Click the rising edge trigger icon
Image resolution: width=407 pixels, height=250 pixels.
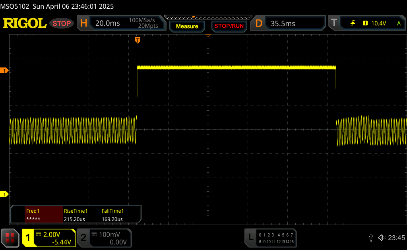[x=353, y=23]
